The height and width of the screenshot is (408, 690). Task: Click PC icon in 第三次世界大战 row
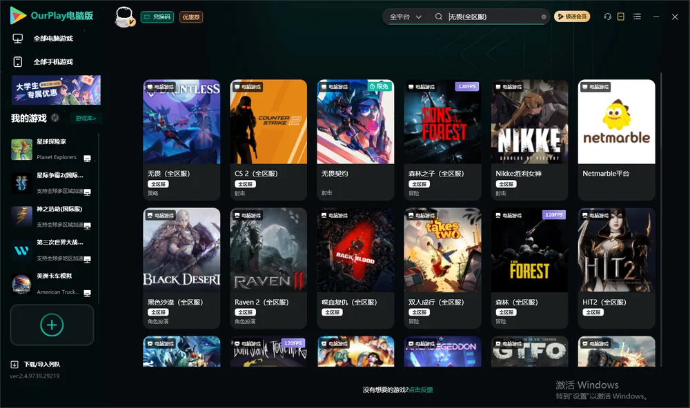[x=87, y=259]
